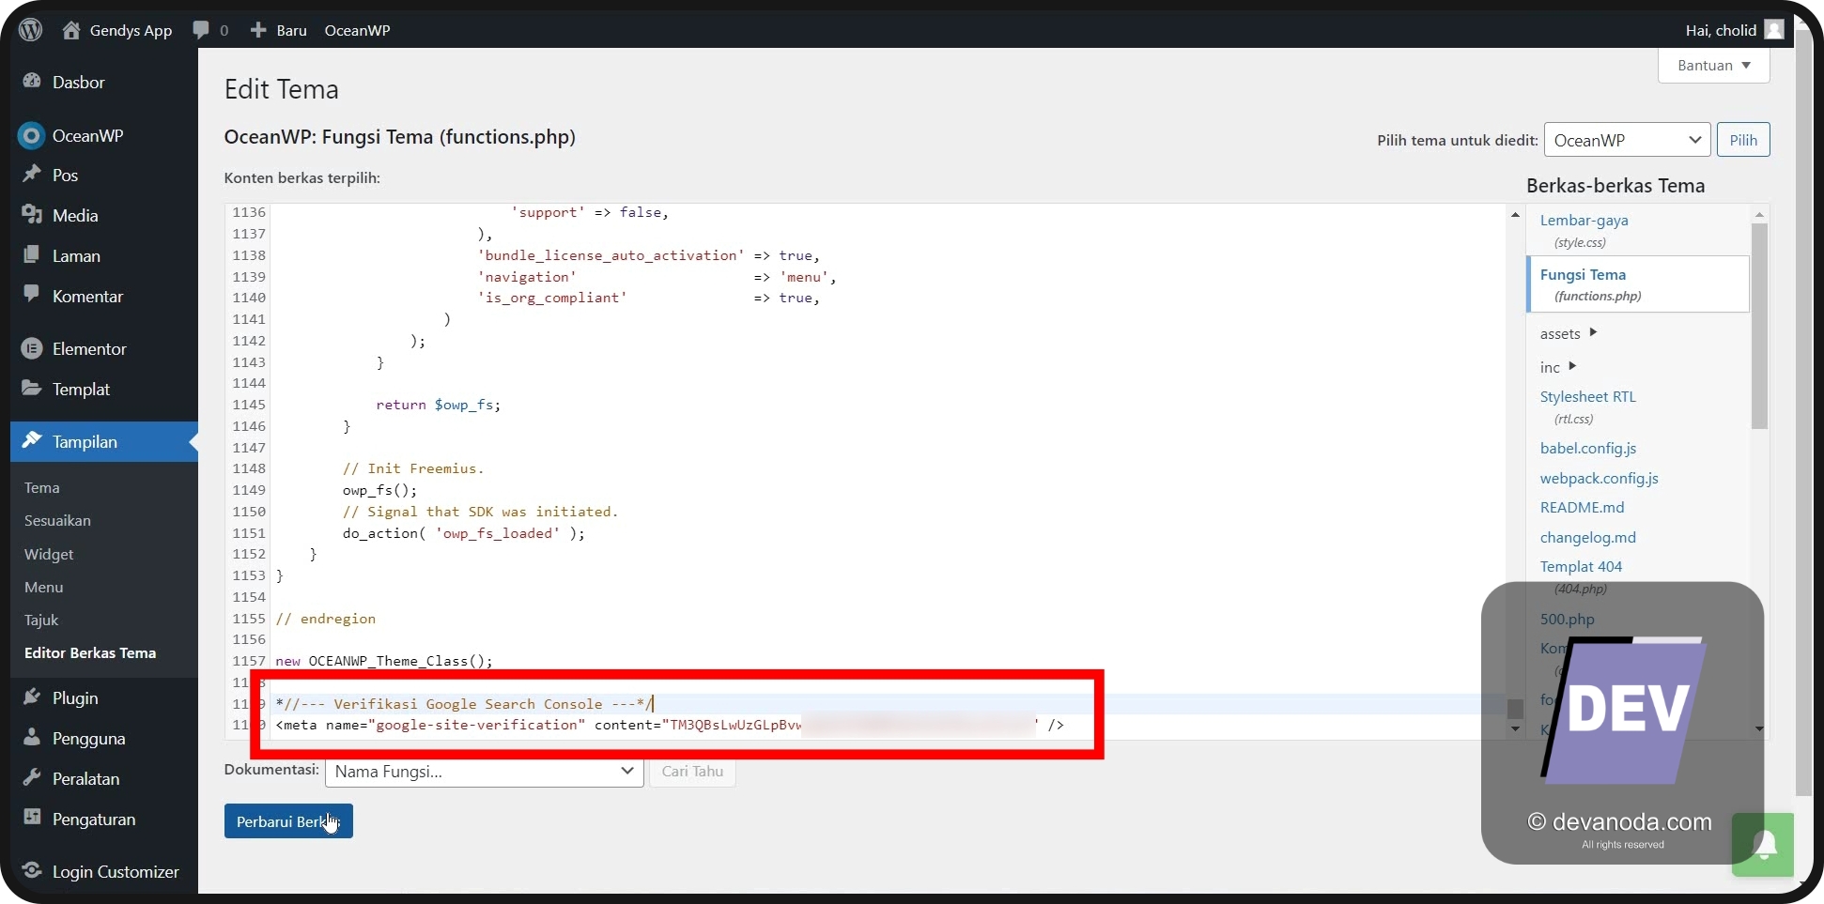
Task: Click the green notification bell icon
Action: point(1763,845)
